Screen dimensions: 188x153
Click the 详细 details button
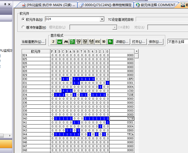click(x=122, y=42)
